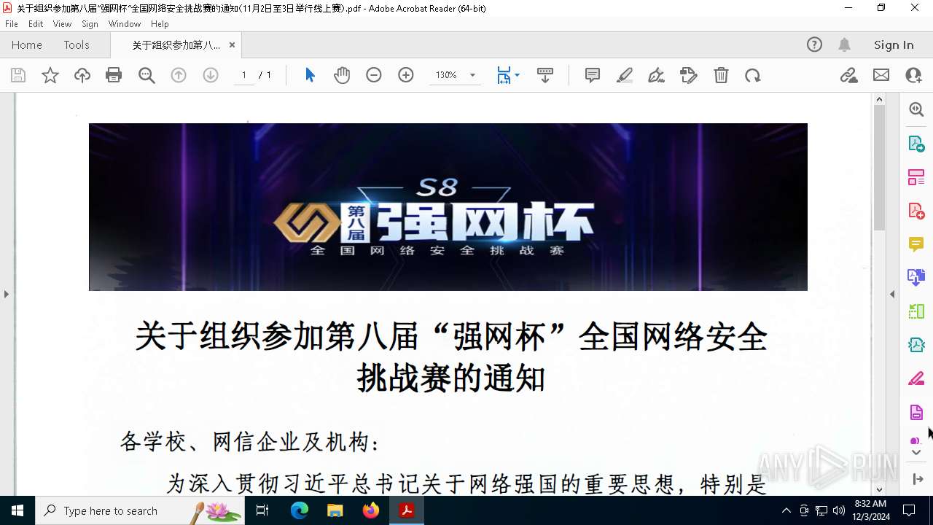Open Create PDF in right sidebar
The width and height of the screenshot is (933, 525).
tap(916, 210)
